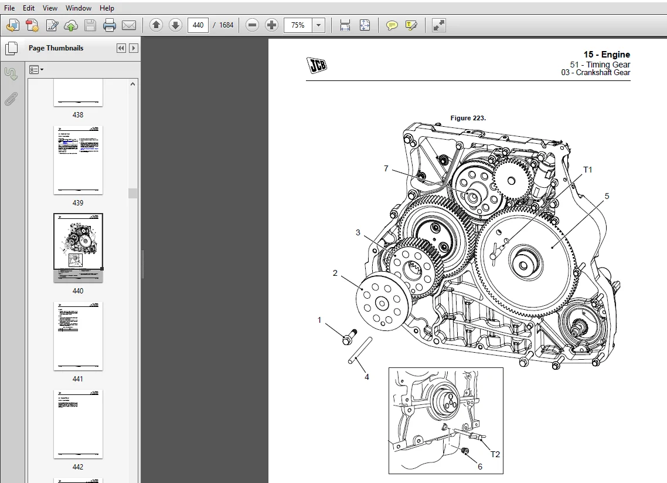The image size is (667, 483).
Task: Select the page 439 thumbnail
Action: 78,160
